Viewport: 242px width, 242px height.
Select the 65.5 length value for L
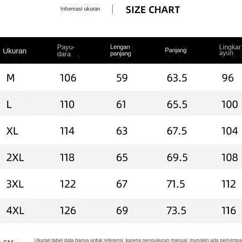point(177,104)
